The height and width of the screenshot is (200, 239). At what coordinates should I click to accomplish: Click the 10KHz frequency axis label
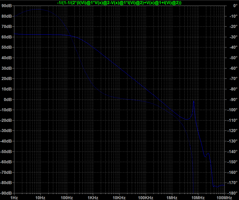pyautogui.click(x=119, y=198)
